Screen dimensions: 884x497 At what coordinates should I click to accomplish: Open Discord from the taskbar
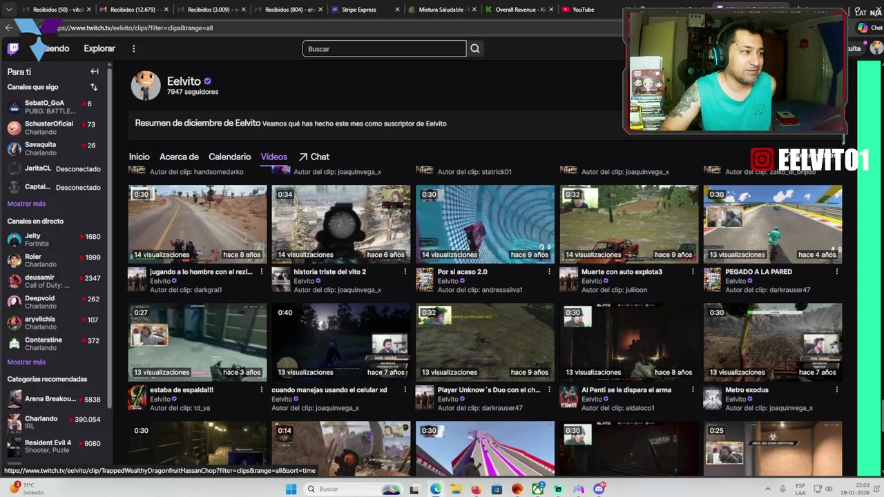599,489
